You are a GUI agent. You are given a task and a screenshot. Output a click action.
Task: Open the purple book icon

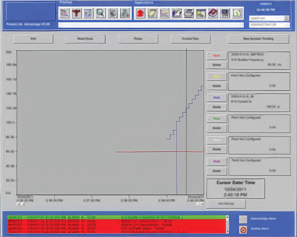[213, 13]
